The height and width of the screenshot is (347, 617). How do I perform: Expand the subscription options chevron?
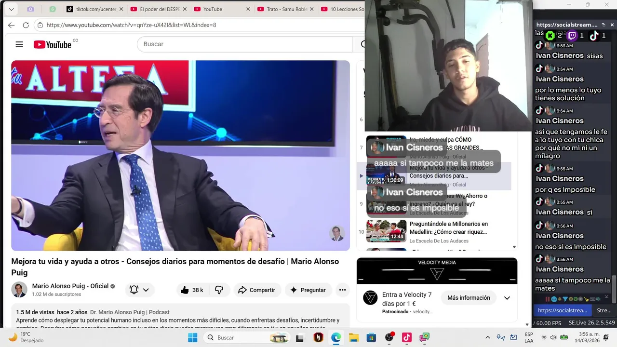[146, 290]
